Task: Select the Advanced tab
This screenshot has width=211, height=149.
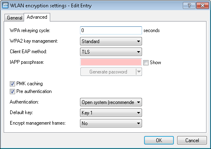Action: (37, 17)
